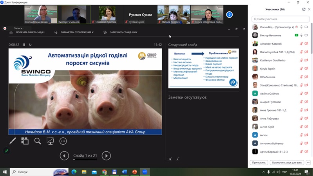Decrease notes text size

pyautogui.click(x=178, y=159)
